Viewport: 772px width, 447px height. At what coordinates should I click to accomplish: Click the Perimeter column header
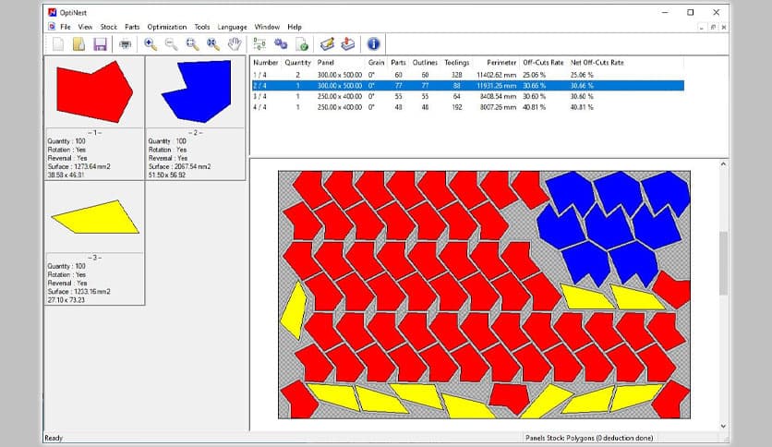495,63
